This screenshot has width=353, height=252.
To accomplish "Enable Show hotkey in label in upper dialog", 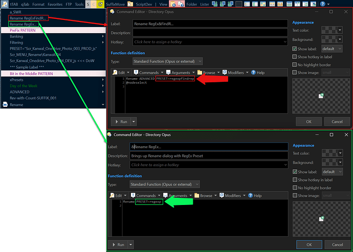I will [294, 57].
